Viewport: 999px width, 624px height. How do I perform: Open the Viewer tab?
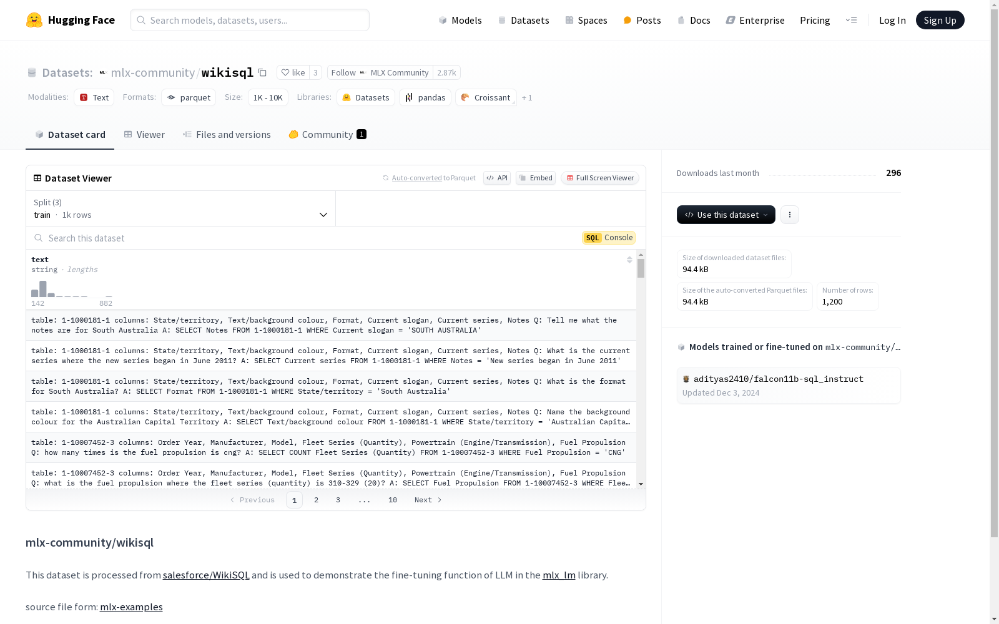[x=144, y=135]
